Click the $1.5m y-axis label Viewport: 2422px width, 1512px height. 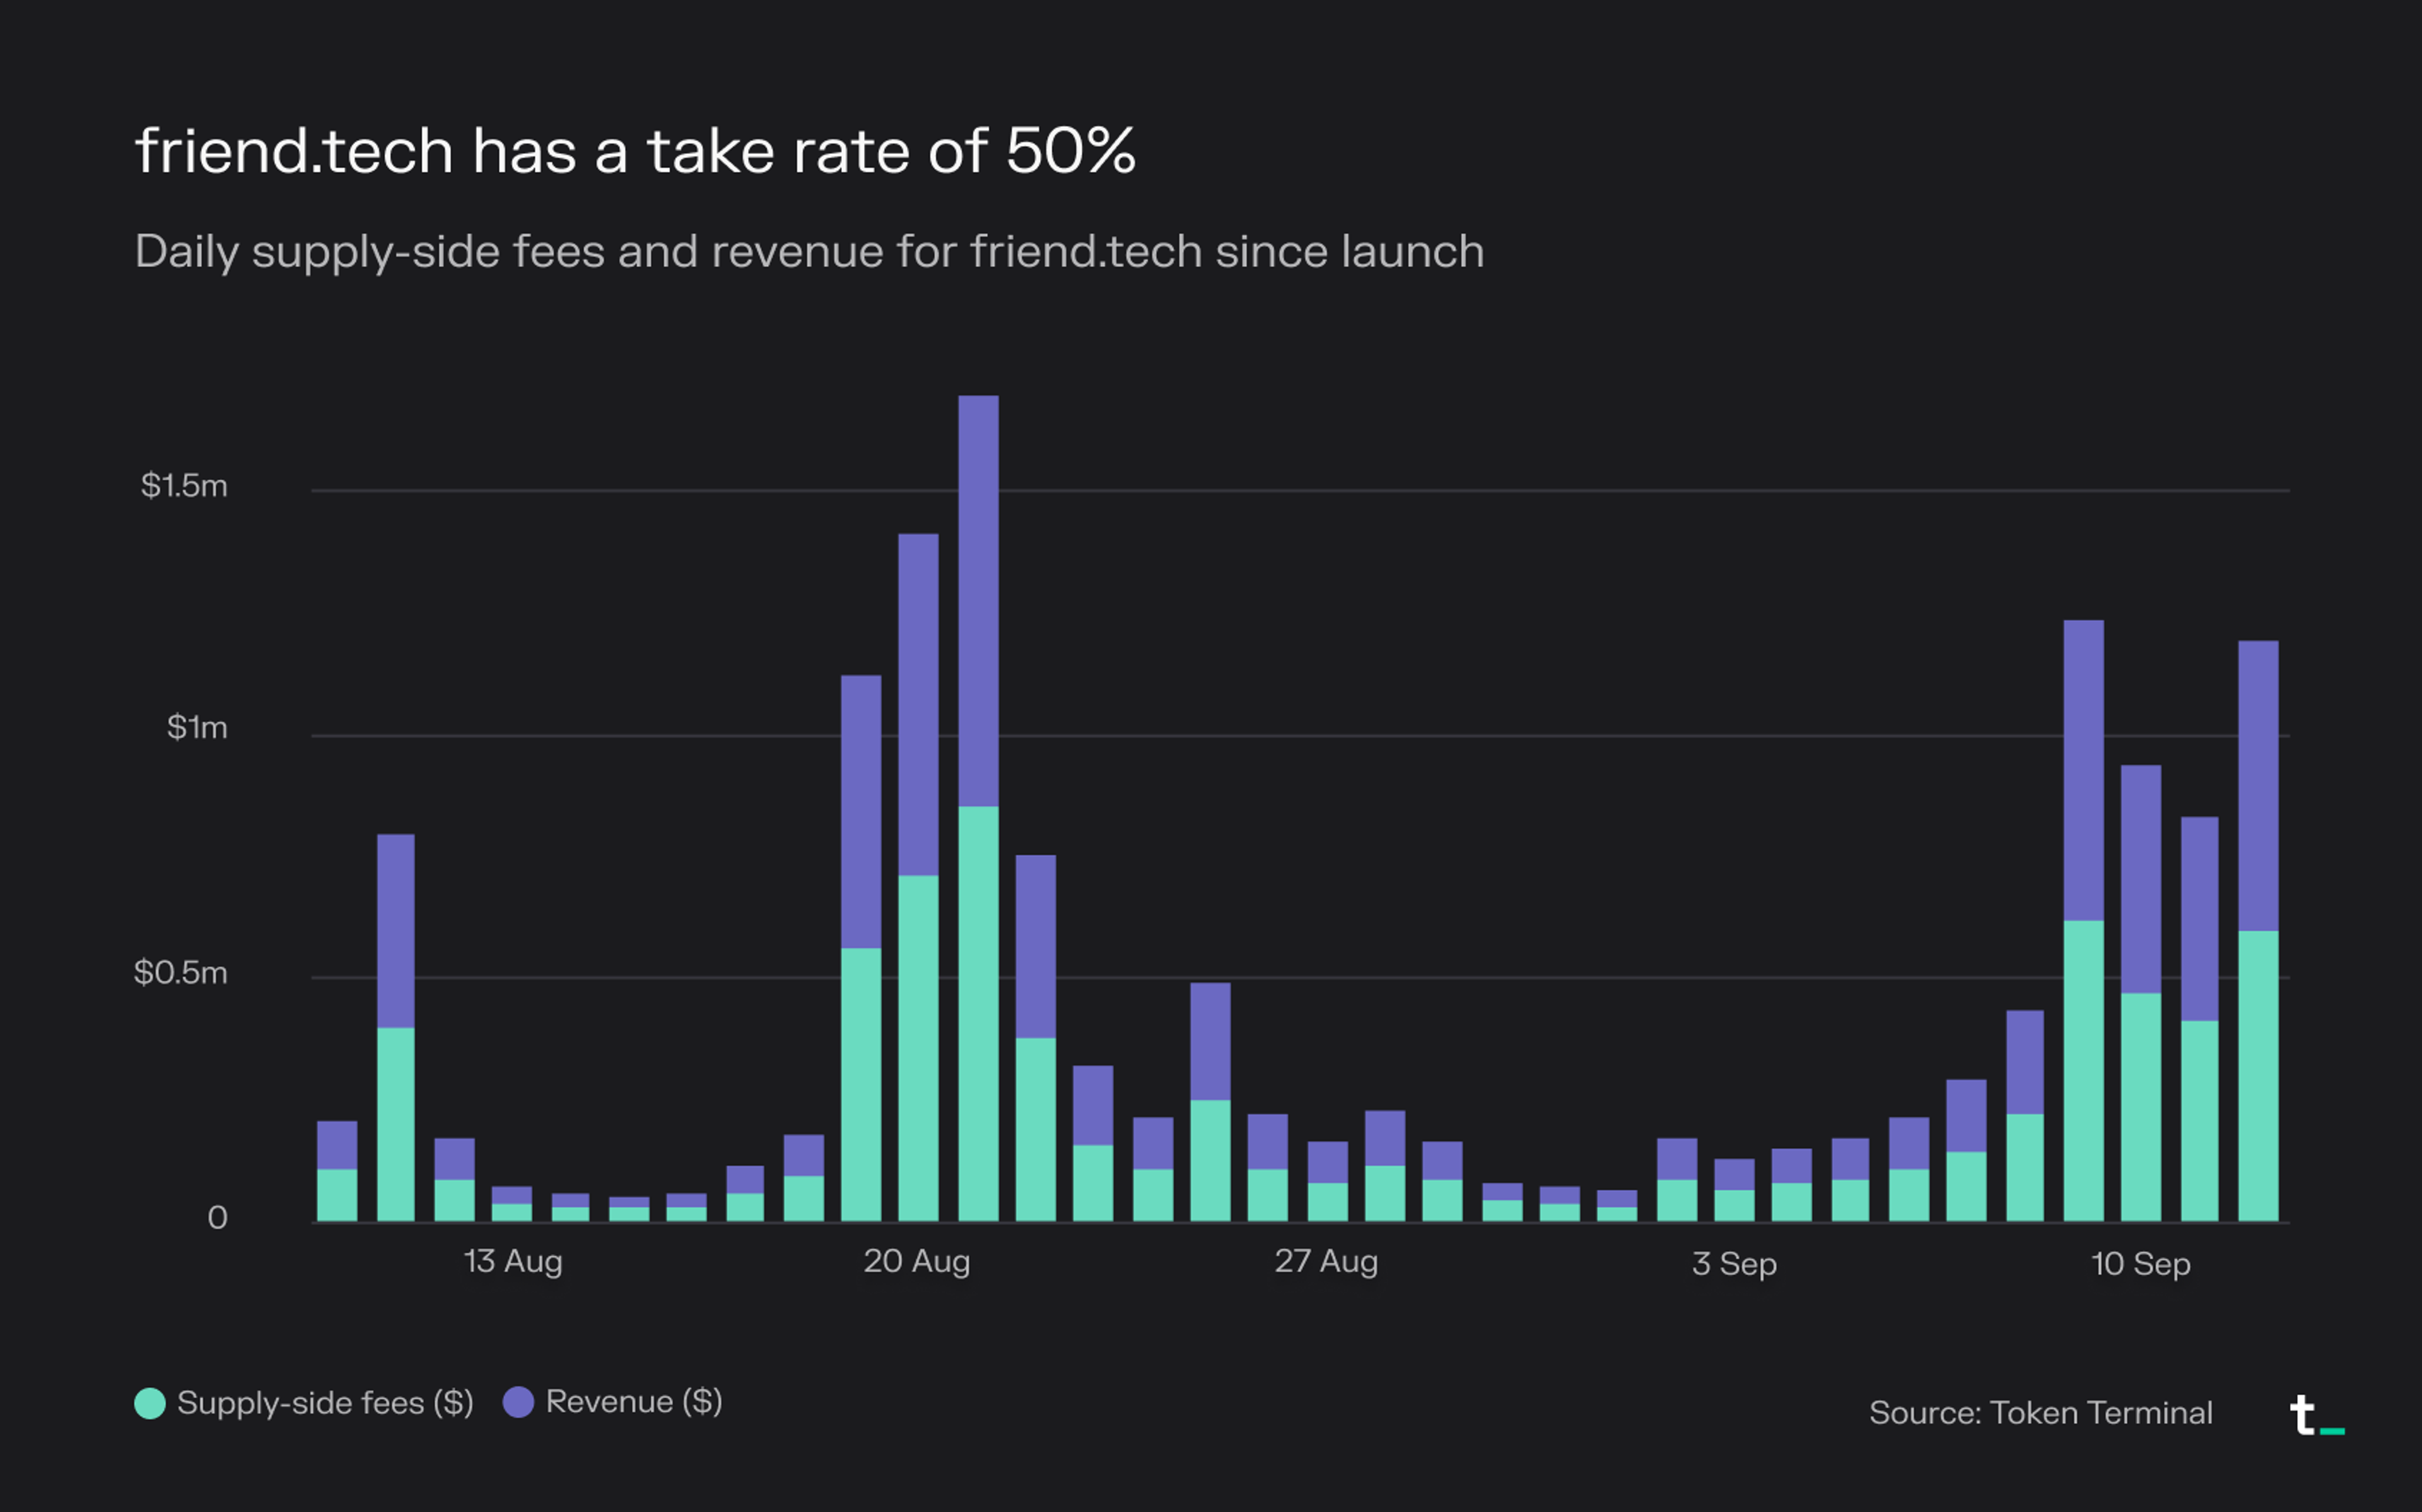pyautogui.click(x=184, y=486)
